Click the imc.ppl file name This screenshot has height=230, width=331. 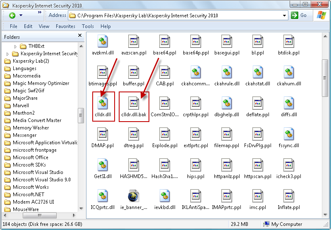coord(257,207)
